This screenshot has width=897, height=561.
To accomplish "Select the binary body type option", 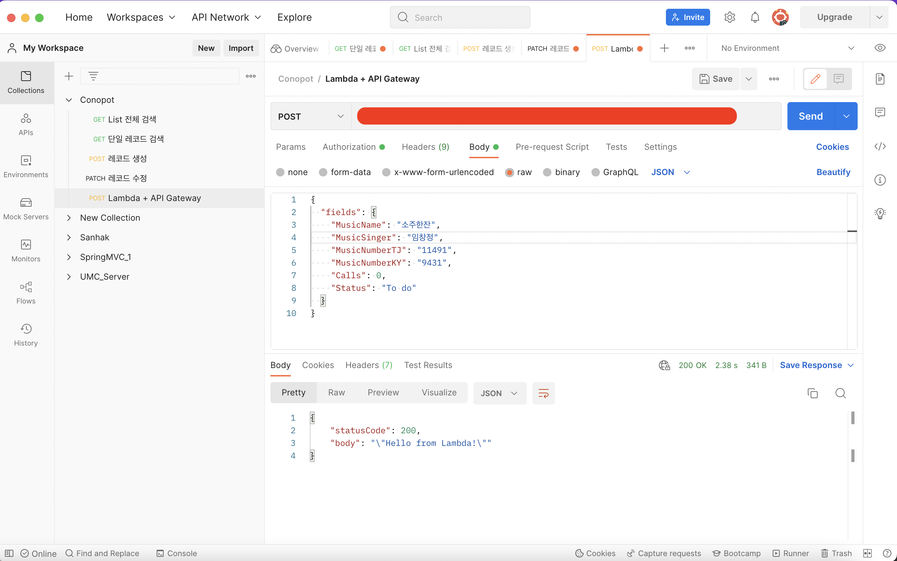I will [547, 172].
